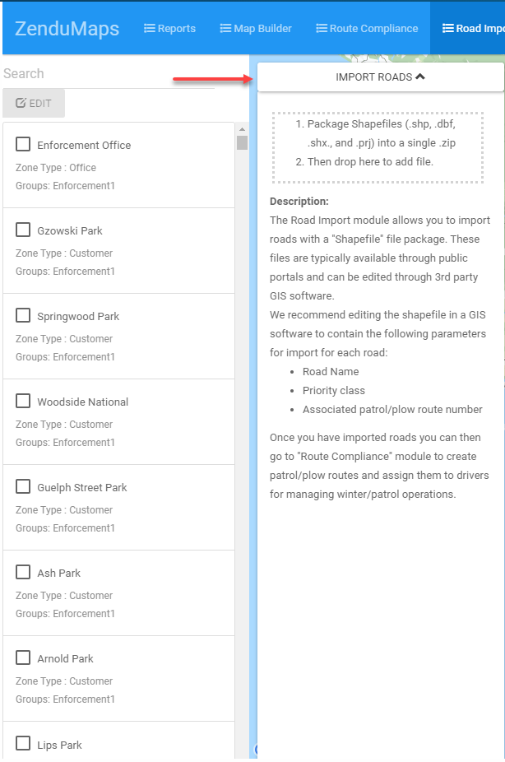Click the pencil icon on Edit
The image size is (505, 762).
(21, 103)
